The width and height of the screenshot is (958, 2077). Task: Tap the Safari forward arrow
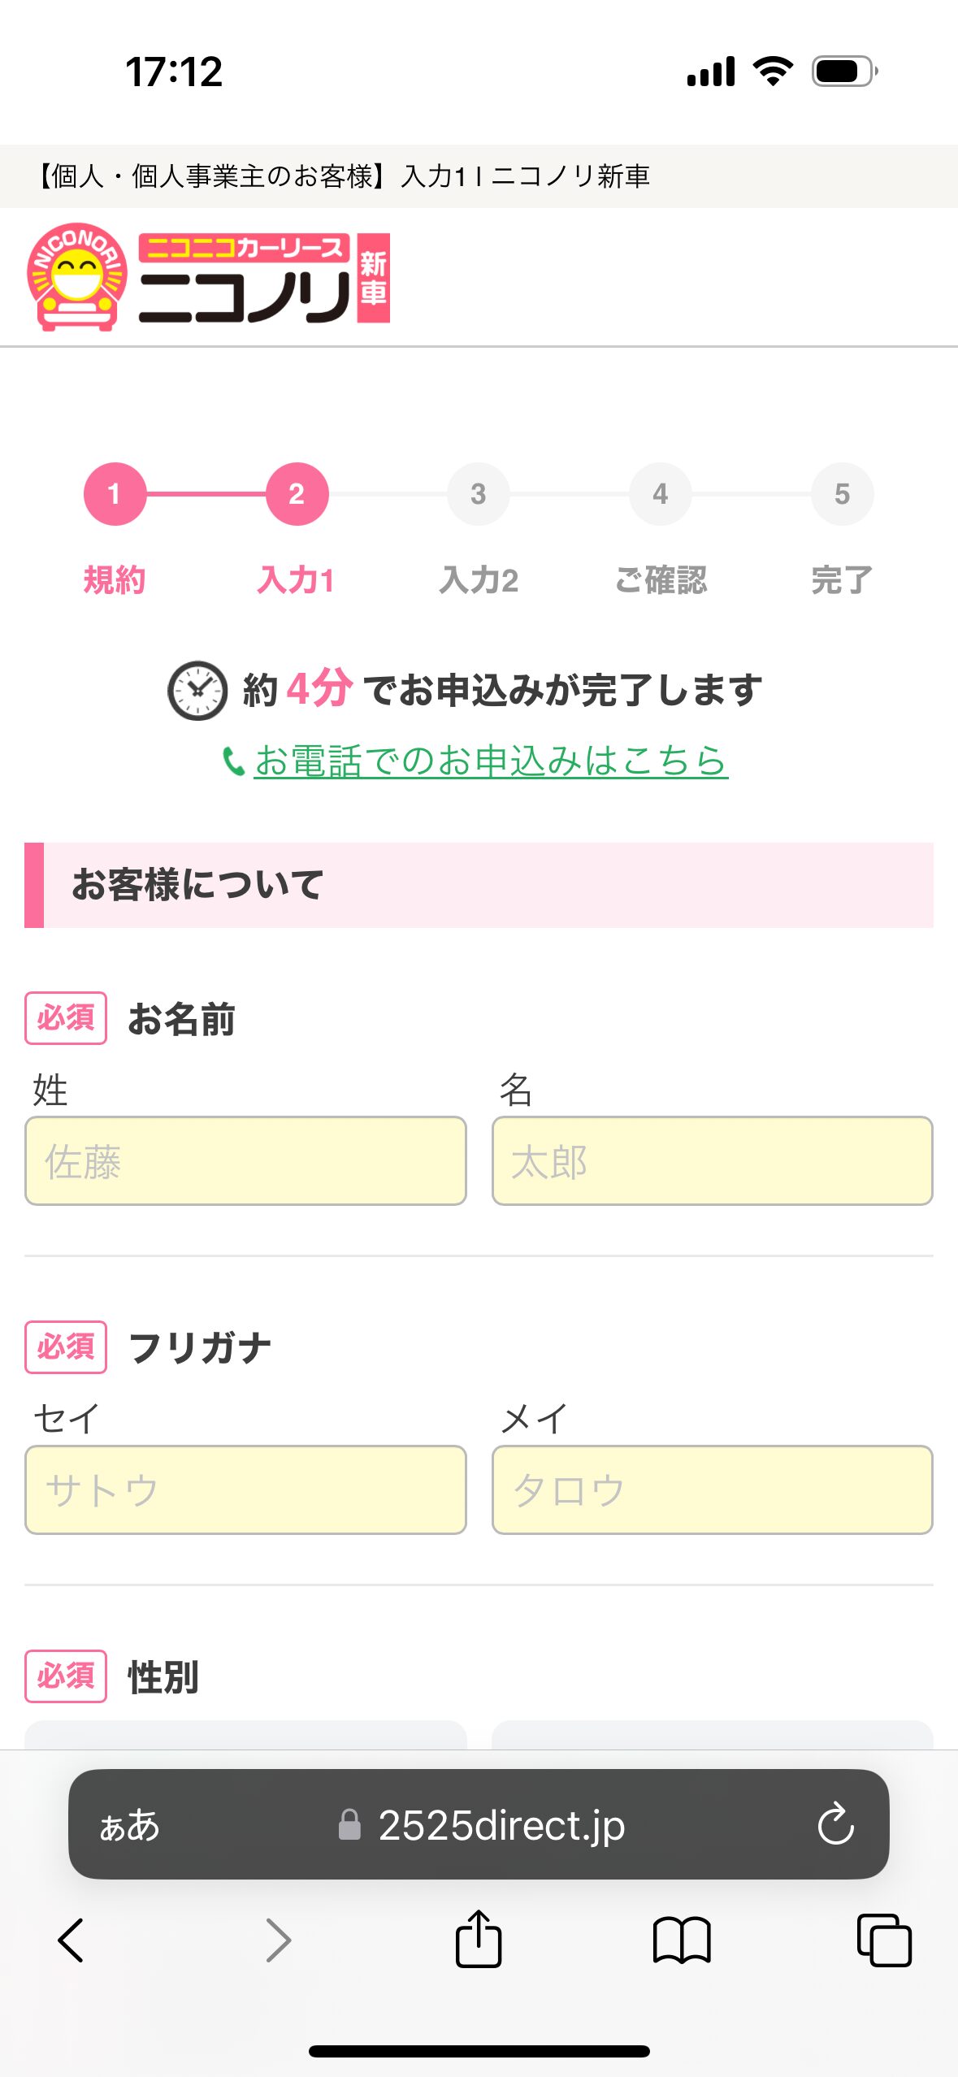pos(278,1940)
